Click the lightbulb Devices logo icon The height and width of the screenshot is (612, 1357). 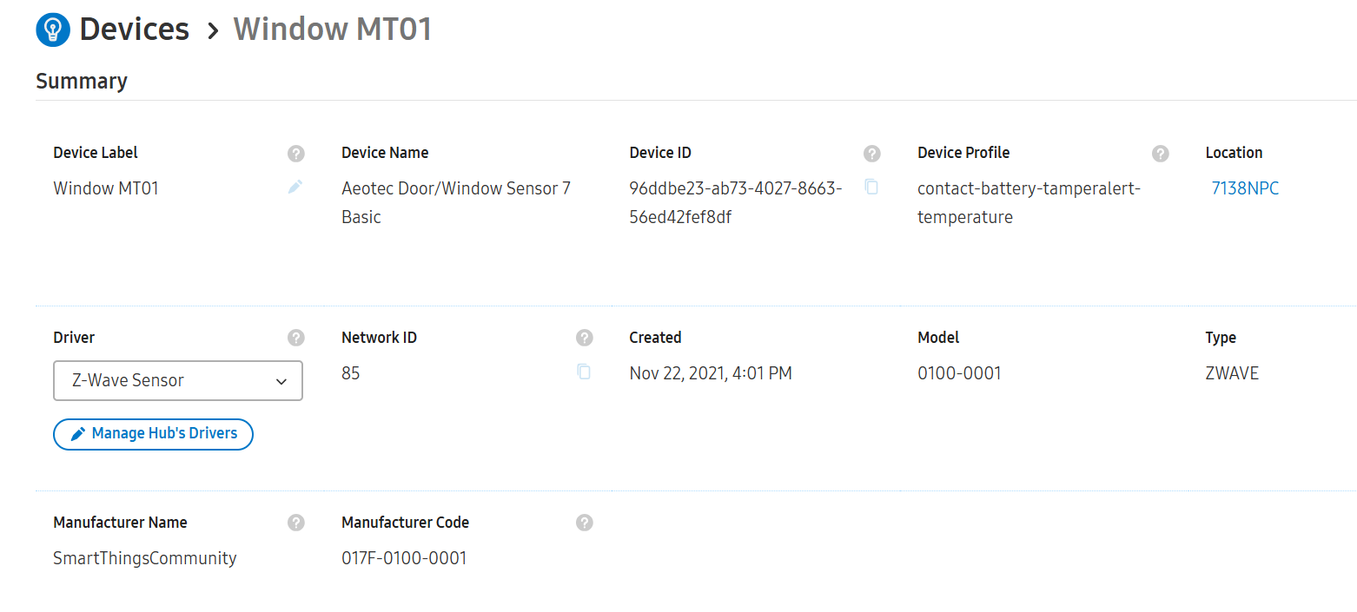point(53,30)
